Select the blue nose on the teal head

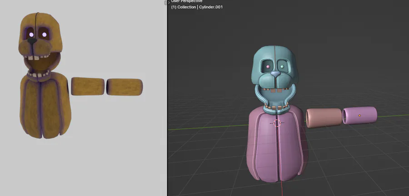point(275,74)
